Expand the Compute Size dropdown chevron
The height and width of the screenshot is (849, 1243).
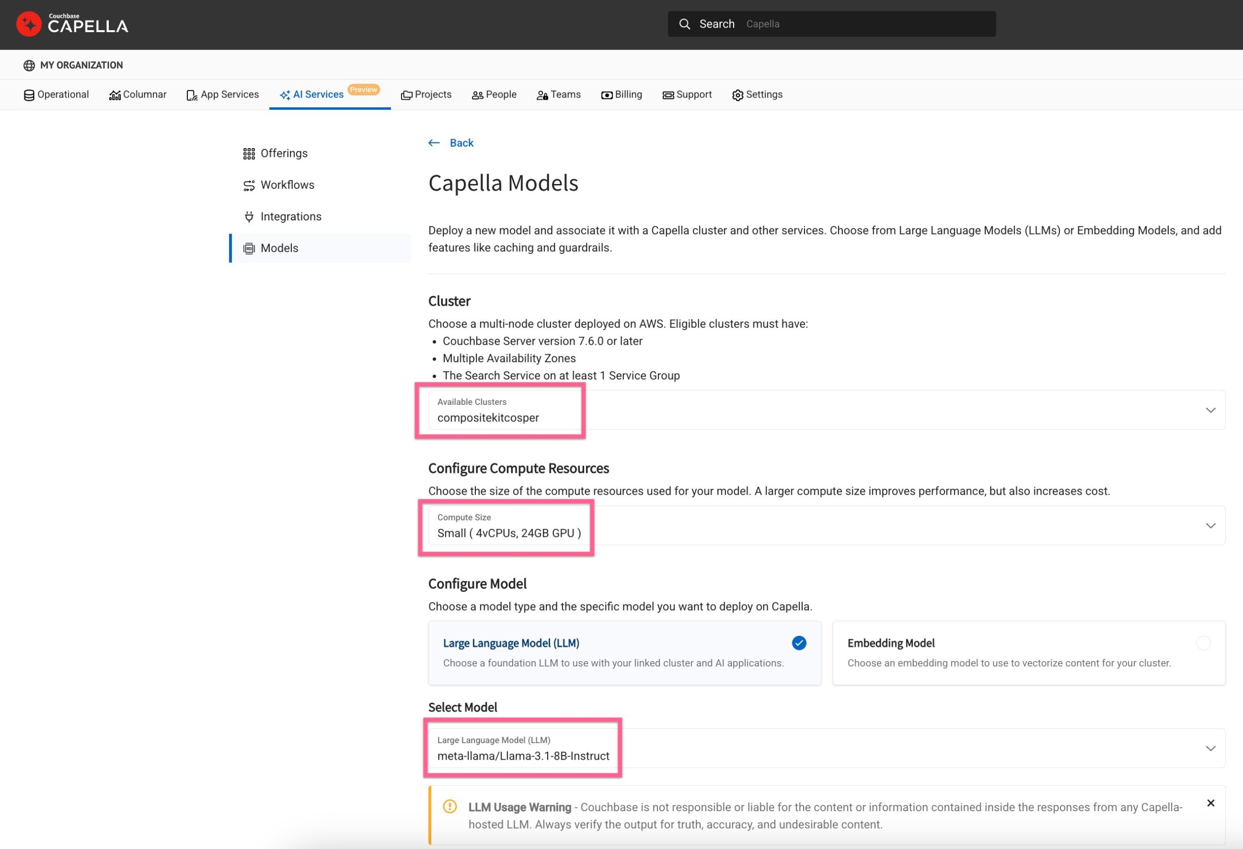[x=1210, y=526]
